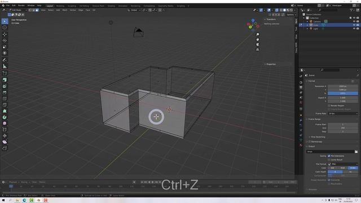
Task: Select the Rotate tool
Action: tap(5, 41)
